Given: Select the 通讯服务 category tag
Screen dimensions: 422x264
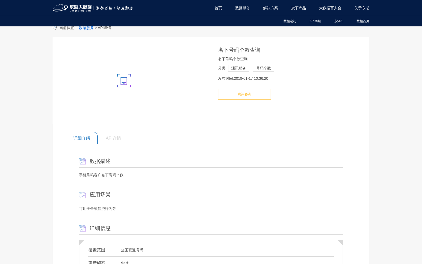Looking at the screenshot, I should point(239,68).
